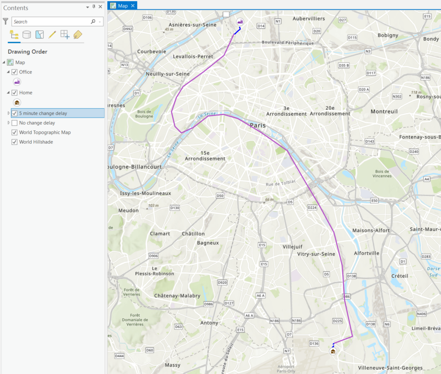Click the Office marker on the map
The height and width of the screenshot is (374, 441).
pos(240,21)
